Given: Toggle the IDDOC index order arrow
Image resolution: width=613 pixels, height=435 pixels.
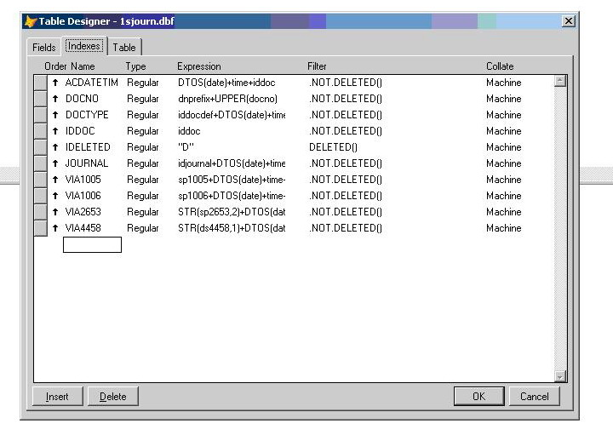Looking at the screenshot, I should tap(55, 131).
